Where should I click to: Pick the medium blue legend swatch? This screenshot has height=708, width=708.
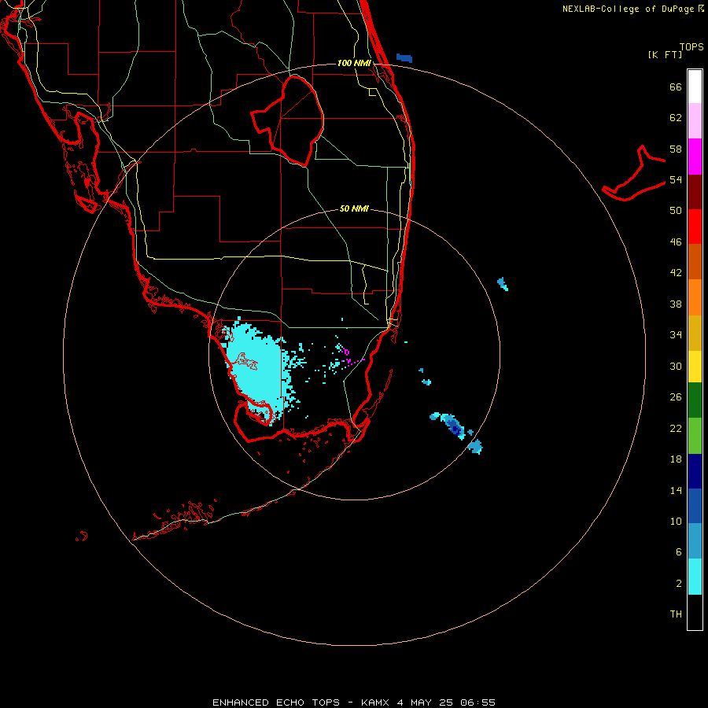coord(695,506)
